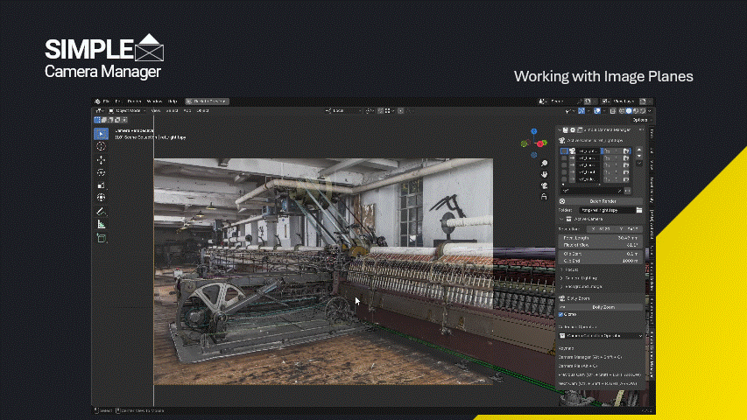The height and width of the screenshot is (420, 747).
Task: Select the Rotate tool in the toolbar
Action: tap(101, 172)
